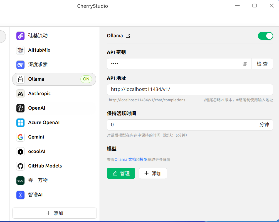Click the 对话后模型在内存中保持的时间 hint text
The height and width of the screenshot is (222, 279).
click(x=147, y=135)
